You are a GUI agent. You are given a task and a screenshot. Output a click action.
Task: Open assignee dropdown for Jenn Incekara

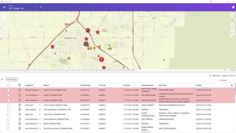(40, 110)
